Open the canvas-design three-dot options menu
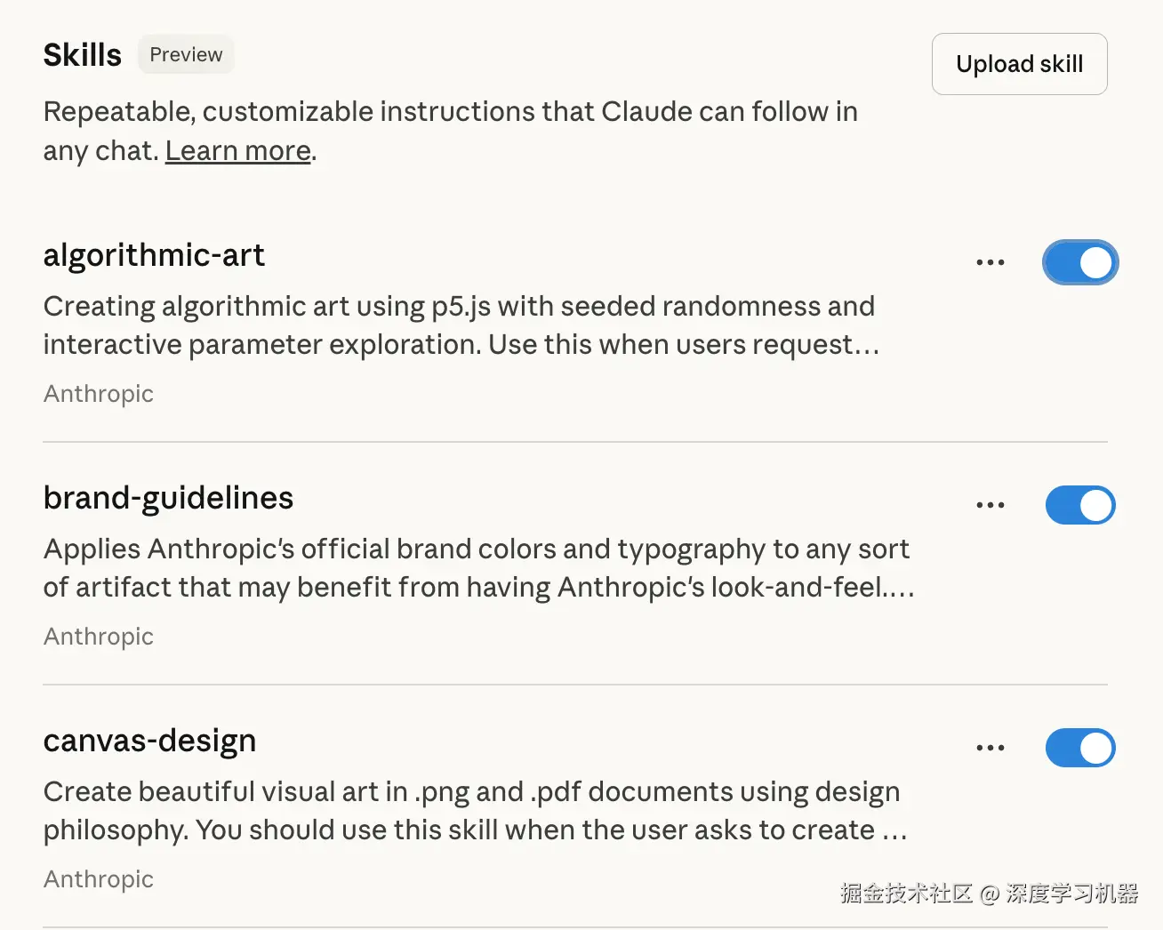 pos(990,748)
